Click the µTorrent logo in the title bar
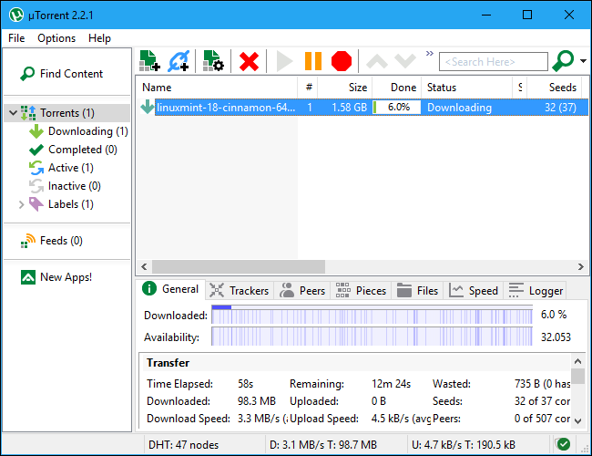592x456 pixels. coord(16,16)
